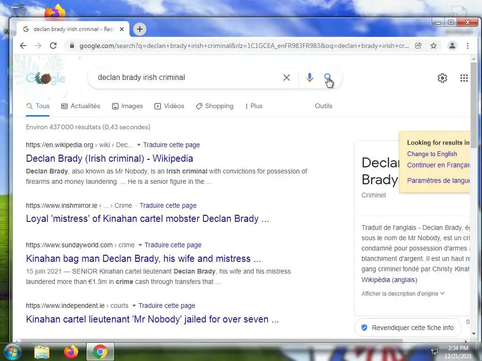Reload the page with the refresh icon

tap(53, 46)
